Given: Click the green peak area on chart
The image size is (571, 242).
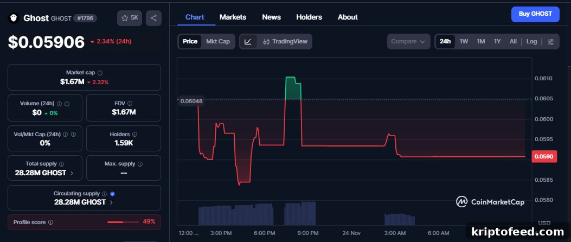Looking at the screenshot, I should point(293,88).
